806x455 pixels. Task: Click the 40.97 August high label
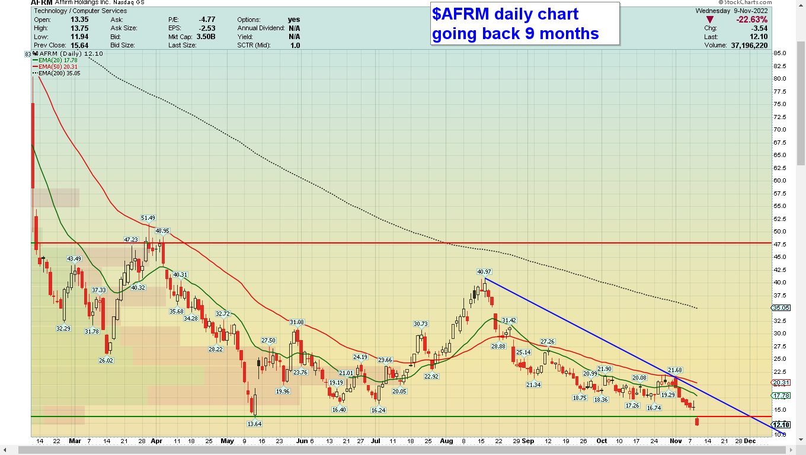pyautogui.click(x=485, y=271)
